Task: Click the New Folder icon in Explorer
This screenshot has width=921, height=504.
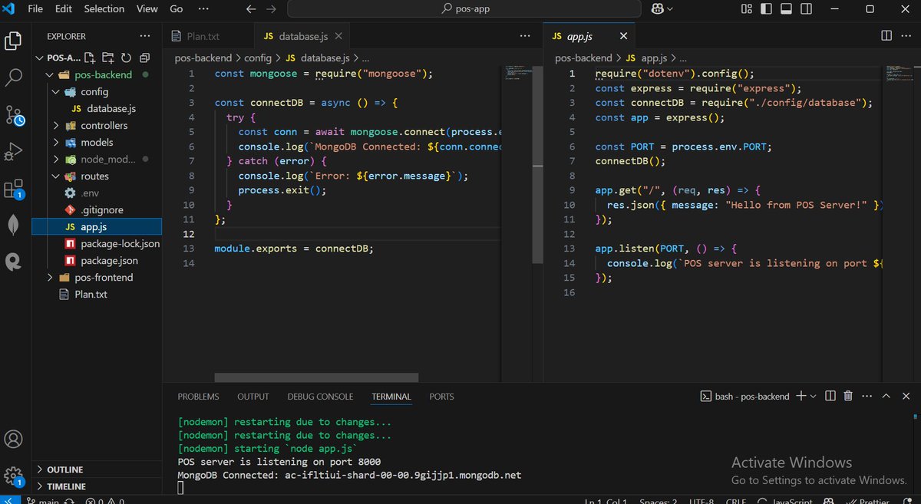Action: pyautogui.click(x=107, y=58)
